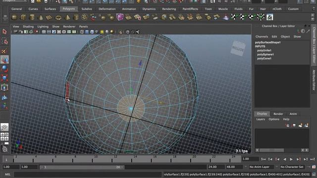Click the magenta cube shelf icon
This screenshot has height=178, width=317.
(x=120, y=17)
